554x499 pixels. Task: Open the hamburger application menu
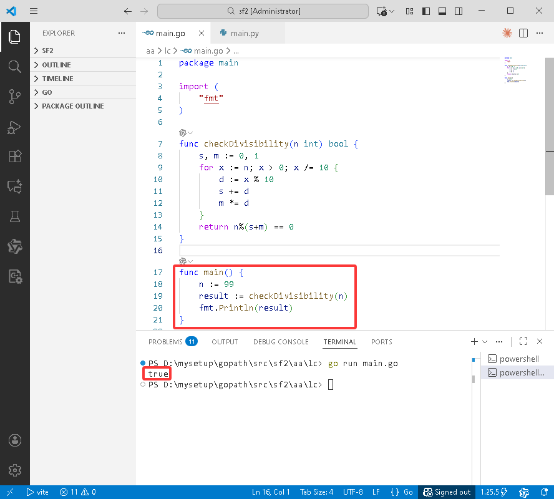(34, 11)
